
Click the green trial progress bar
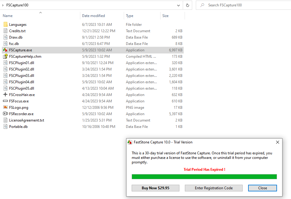pyautogui.click(x=204, y=177)
